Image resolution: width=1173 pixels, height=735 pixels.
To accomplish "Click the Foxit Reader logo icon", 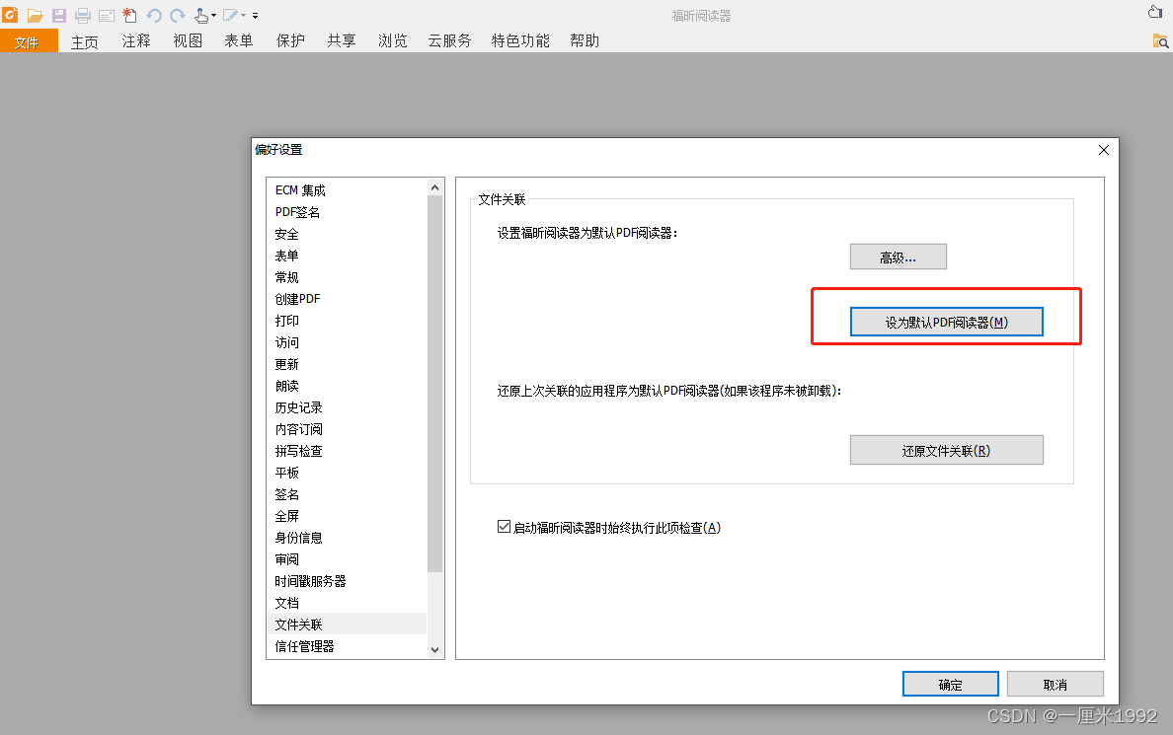I will pyautogui.click(x=11, y=14).
